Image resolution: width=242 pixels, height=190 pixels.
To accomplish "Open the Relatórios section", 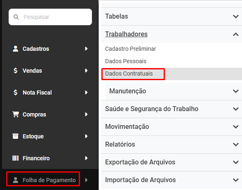I will [x=172, y=145].
